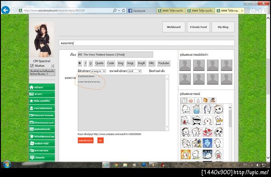Select the first emoticon set tab
This screenshot has width=271, height=177.
[x=183, y=100]
